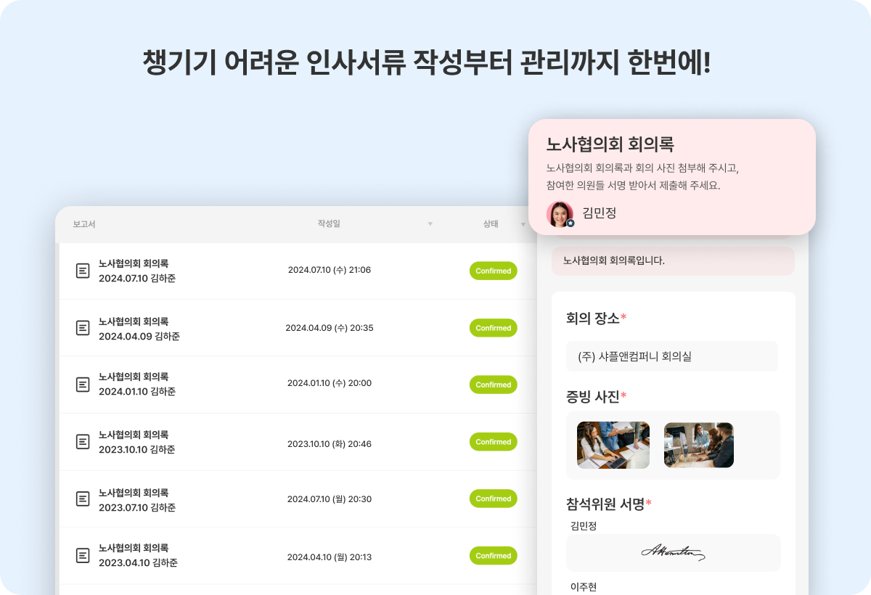871x595 pixels.
Task: Click the 회의 장소 section label
Action: pos(596,318)
